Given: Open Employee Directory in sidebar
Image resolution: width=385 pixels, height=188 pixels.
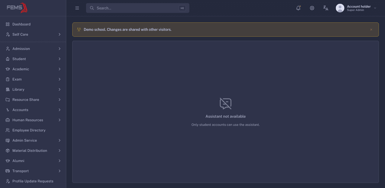Looking at the screenshot, I should (33, 130).
